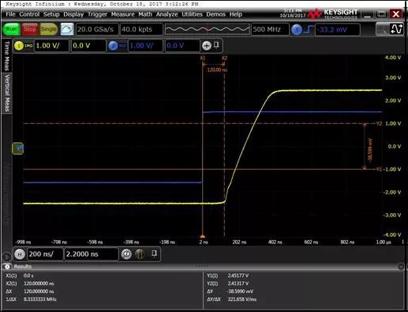This screenshot has width=408, height=312.
Task: Click channel ground reference marker on left
Action: point(18,148)
